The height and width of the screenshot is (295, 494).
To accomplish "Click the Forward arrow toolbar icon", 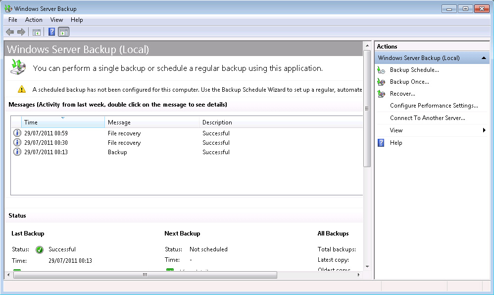I will (x=21, y=32).
